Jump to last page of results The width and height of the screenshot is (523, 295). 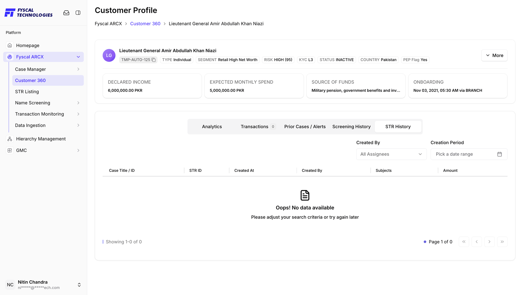(502, 242)
